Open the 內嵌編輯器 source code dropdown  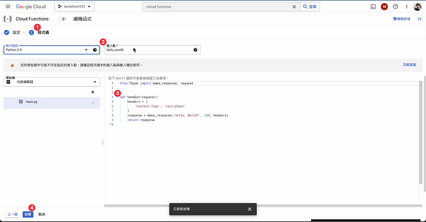(x=52, y=82)
